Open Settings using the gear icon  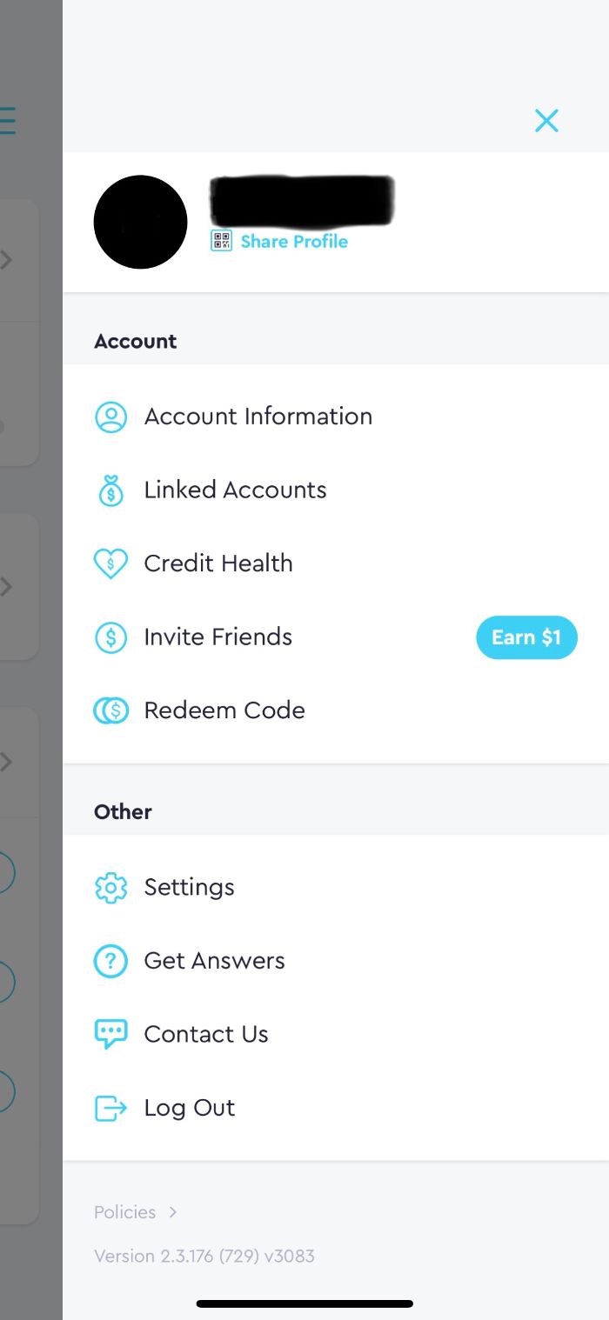click(110, 887)
